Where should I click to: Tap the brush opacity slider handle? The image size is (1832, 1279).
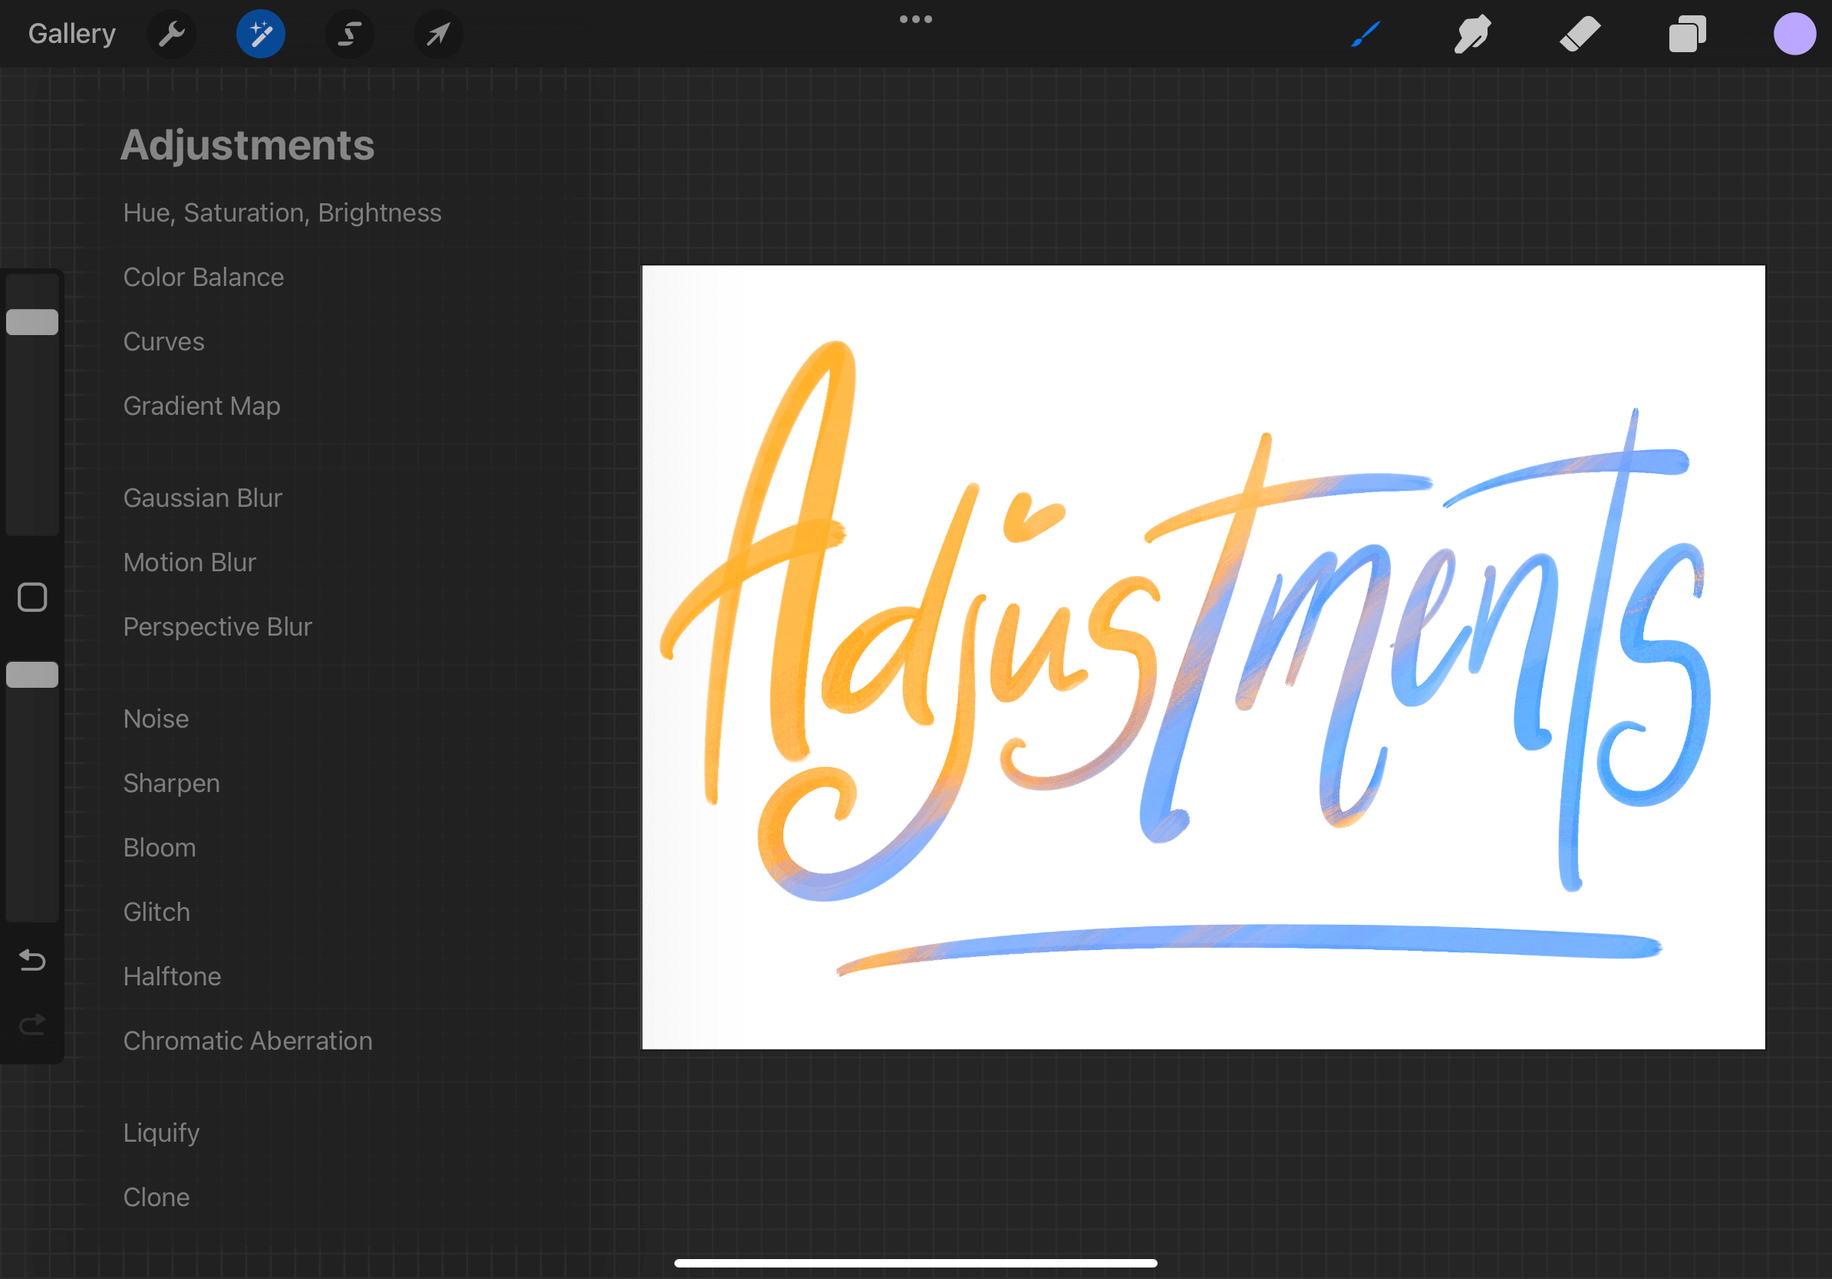pos(32,675)
